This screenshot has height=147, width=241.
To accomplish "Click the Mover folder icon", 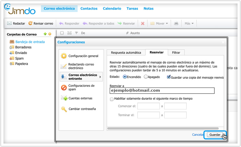I will click(x=152, y=23).
